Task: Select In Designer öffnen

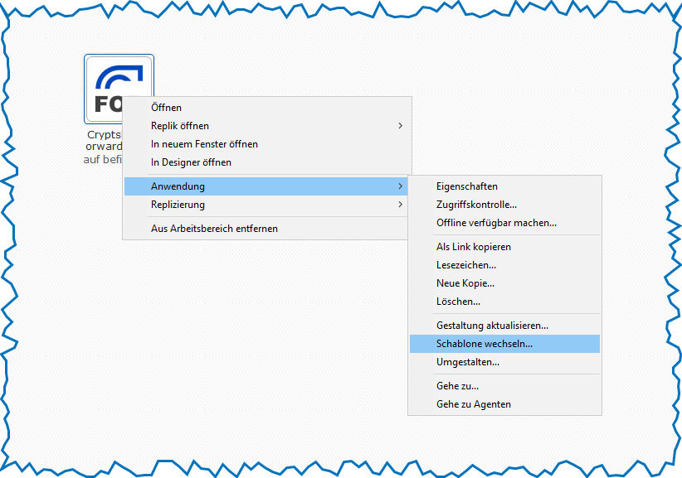Action: click(191, 162)
